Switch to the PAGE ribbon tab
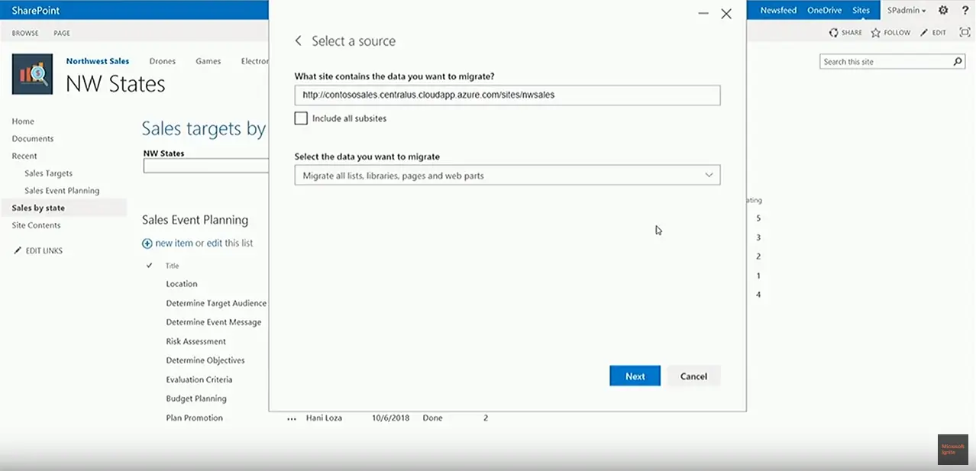 (62, 33)
